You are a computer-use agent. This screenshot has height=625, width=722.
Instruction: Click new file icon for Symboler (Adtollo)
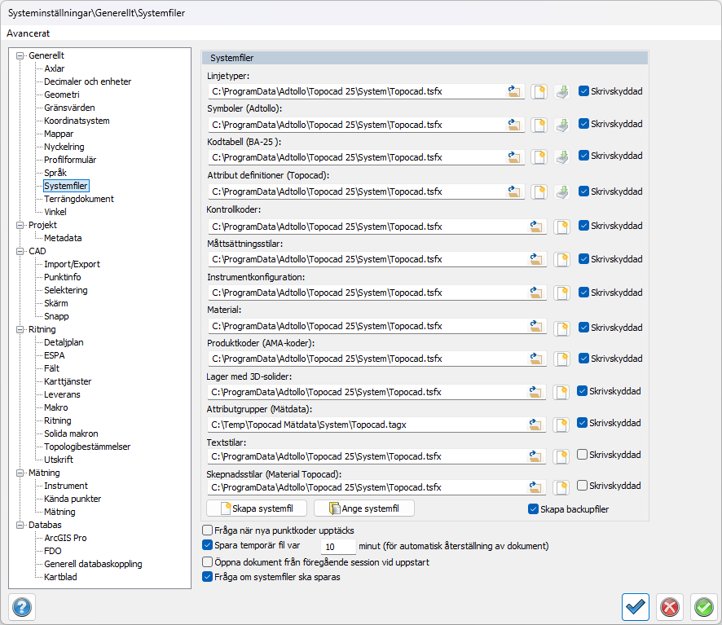pos(538,125)
